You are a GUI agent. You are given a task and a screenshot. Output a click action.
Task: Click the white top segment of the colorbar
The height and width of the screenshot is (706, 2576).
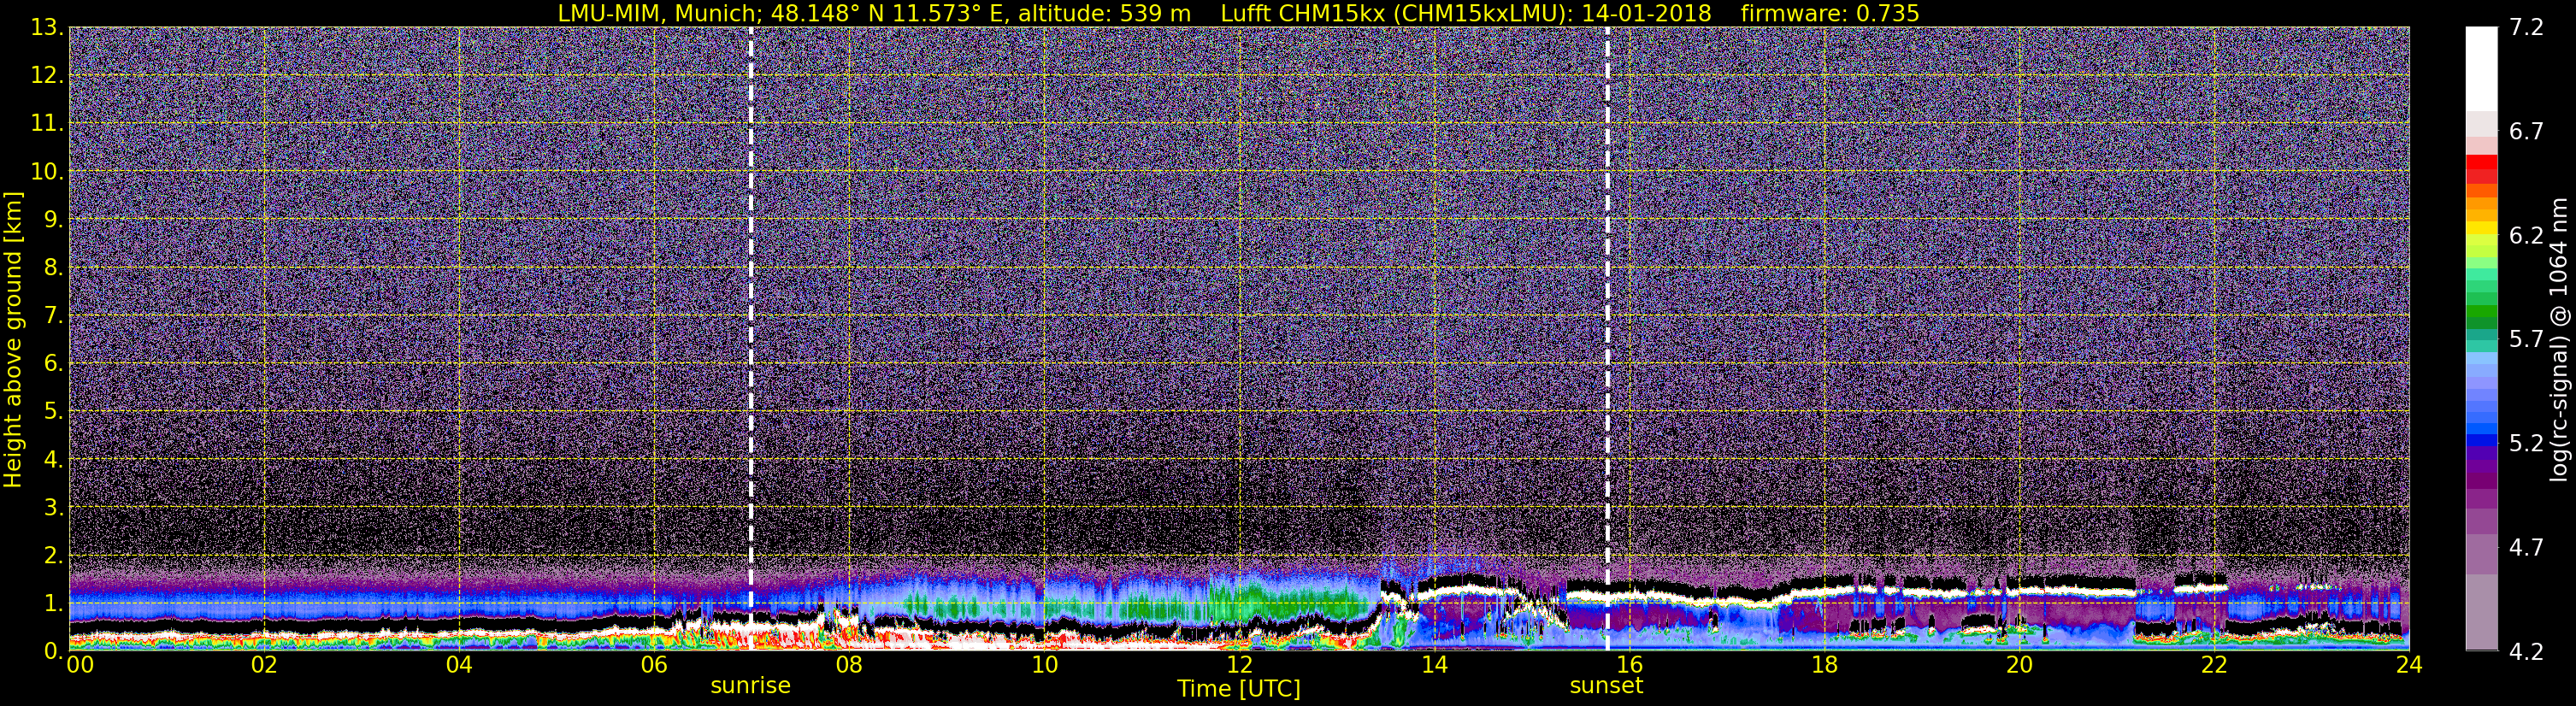(x=2481, y=68)
